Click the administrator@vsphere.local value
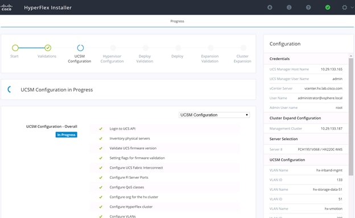The width and height of the screenshot is (355, 218). pyautogui.click(x=320, y=98)
